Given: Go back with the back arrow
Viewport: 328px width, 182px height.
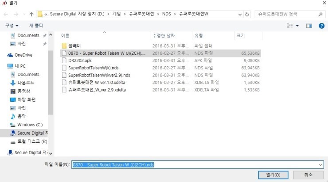Looking at the screenshot, I should click(6, 14).
